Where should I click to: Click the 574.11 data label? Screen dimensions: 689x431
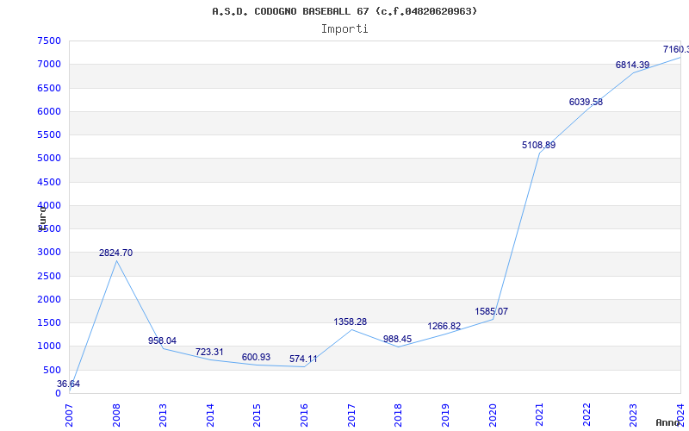point(303,359)
